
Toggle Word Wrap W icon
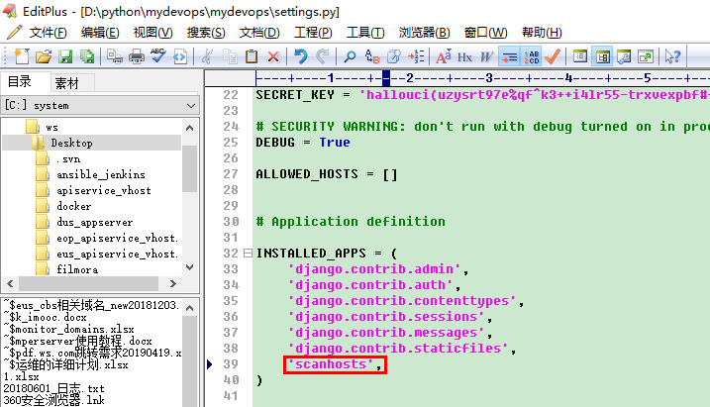pyautogui.click(x=487, y=56)
